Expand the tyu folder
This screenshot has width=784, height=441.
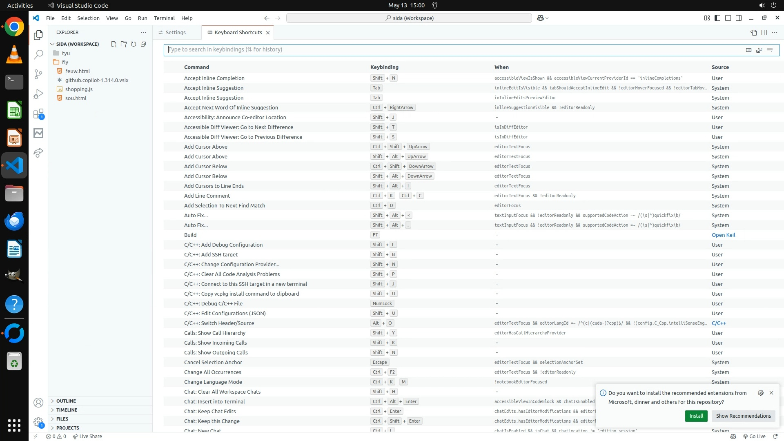(x=66, y=53)
